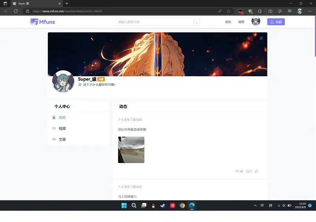
Task: Click the 投稿 upload button
Action: click(x=276, y=22)
